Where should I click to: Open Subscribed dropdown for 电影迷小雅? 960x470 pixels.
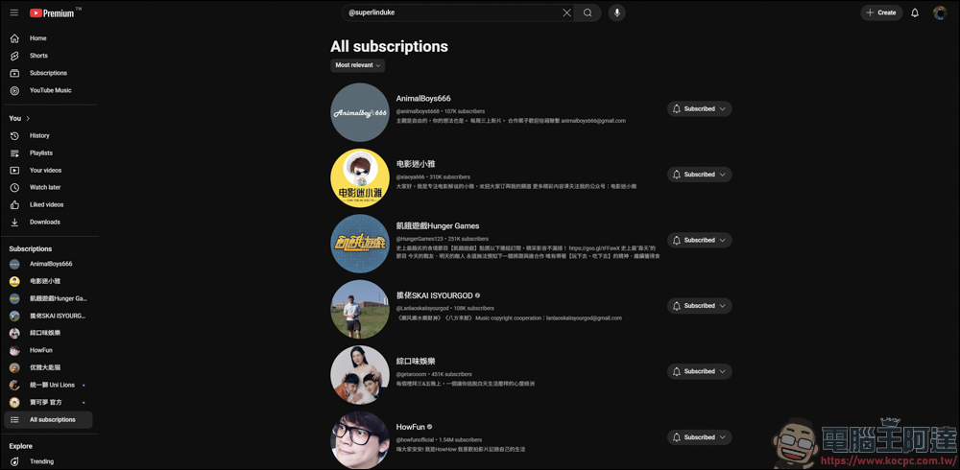coord(699,175)
